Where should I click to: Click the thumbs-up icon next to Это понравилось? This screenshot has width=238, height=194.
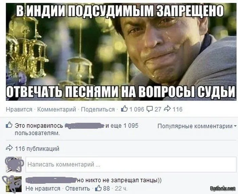9,125
